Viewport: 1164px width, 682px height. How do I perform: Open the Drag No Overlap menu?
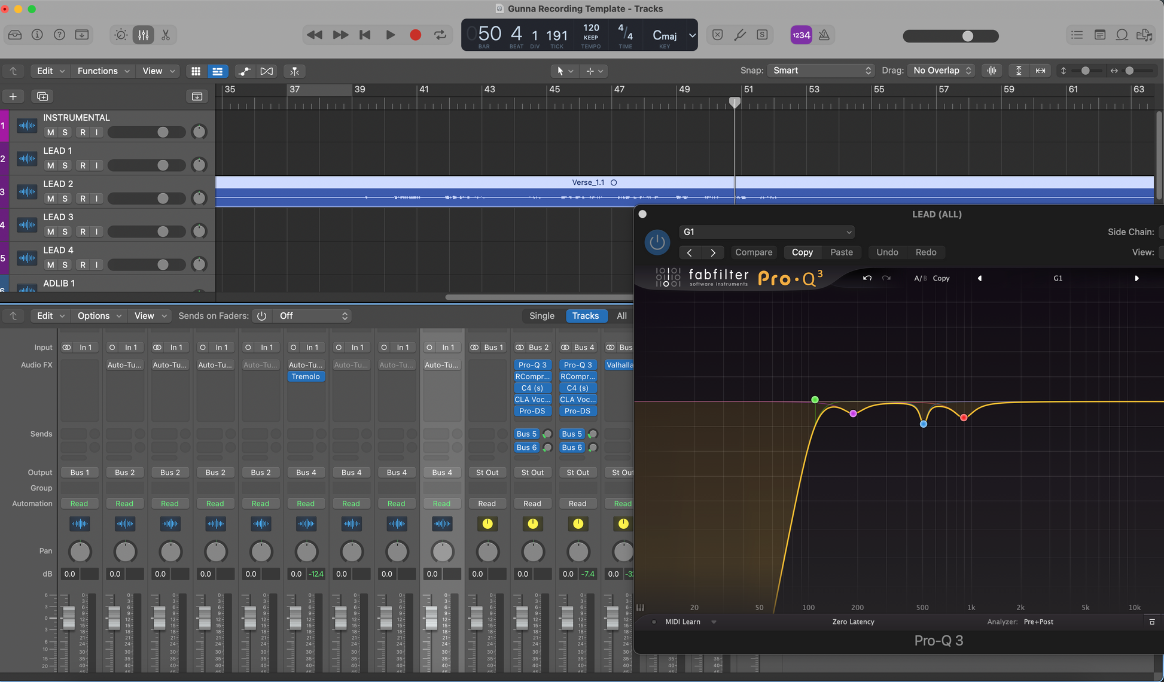[x=941, y=71]
